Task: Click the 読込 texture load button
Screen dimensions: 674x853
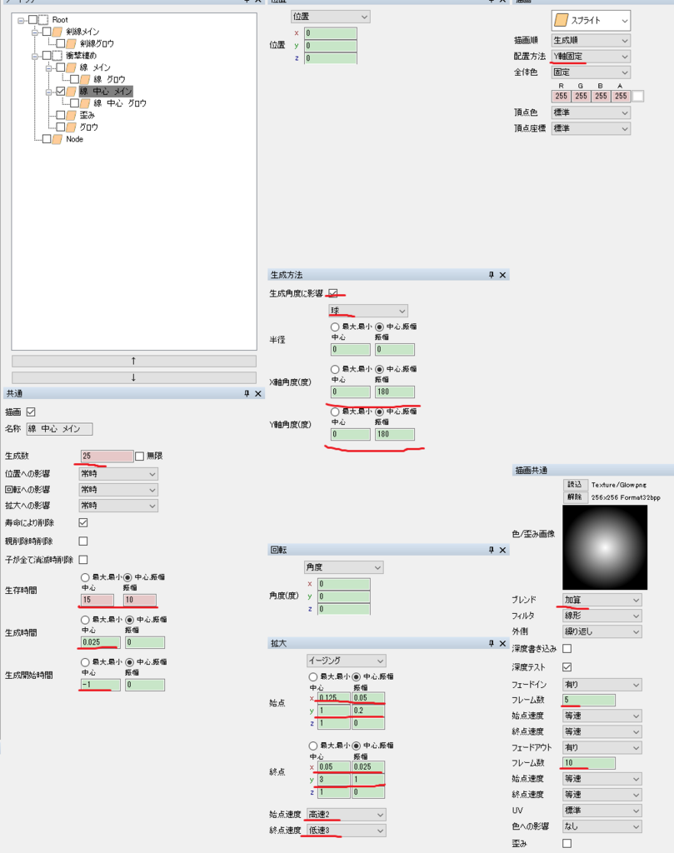Action: point(575,484)
